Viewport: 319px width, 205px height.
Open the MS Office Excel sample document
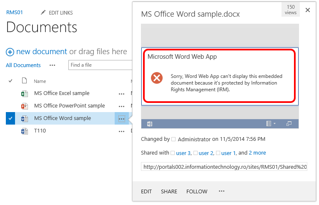(x=62, y=93)
